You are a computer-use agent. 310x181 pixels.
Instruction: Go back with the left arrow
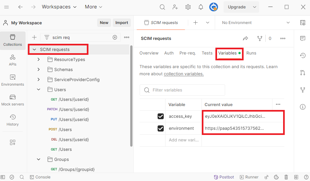(20, 7)
